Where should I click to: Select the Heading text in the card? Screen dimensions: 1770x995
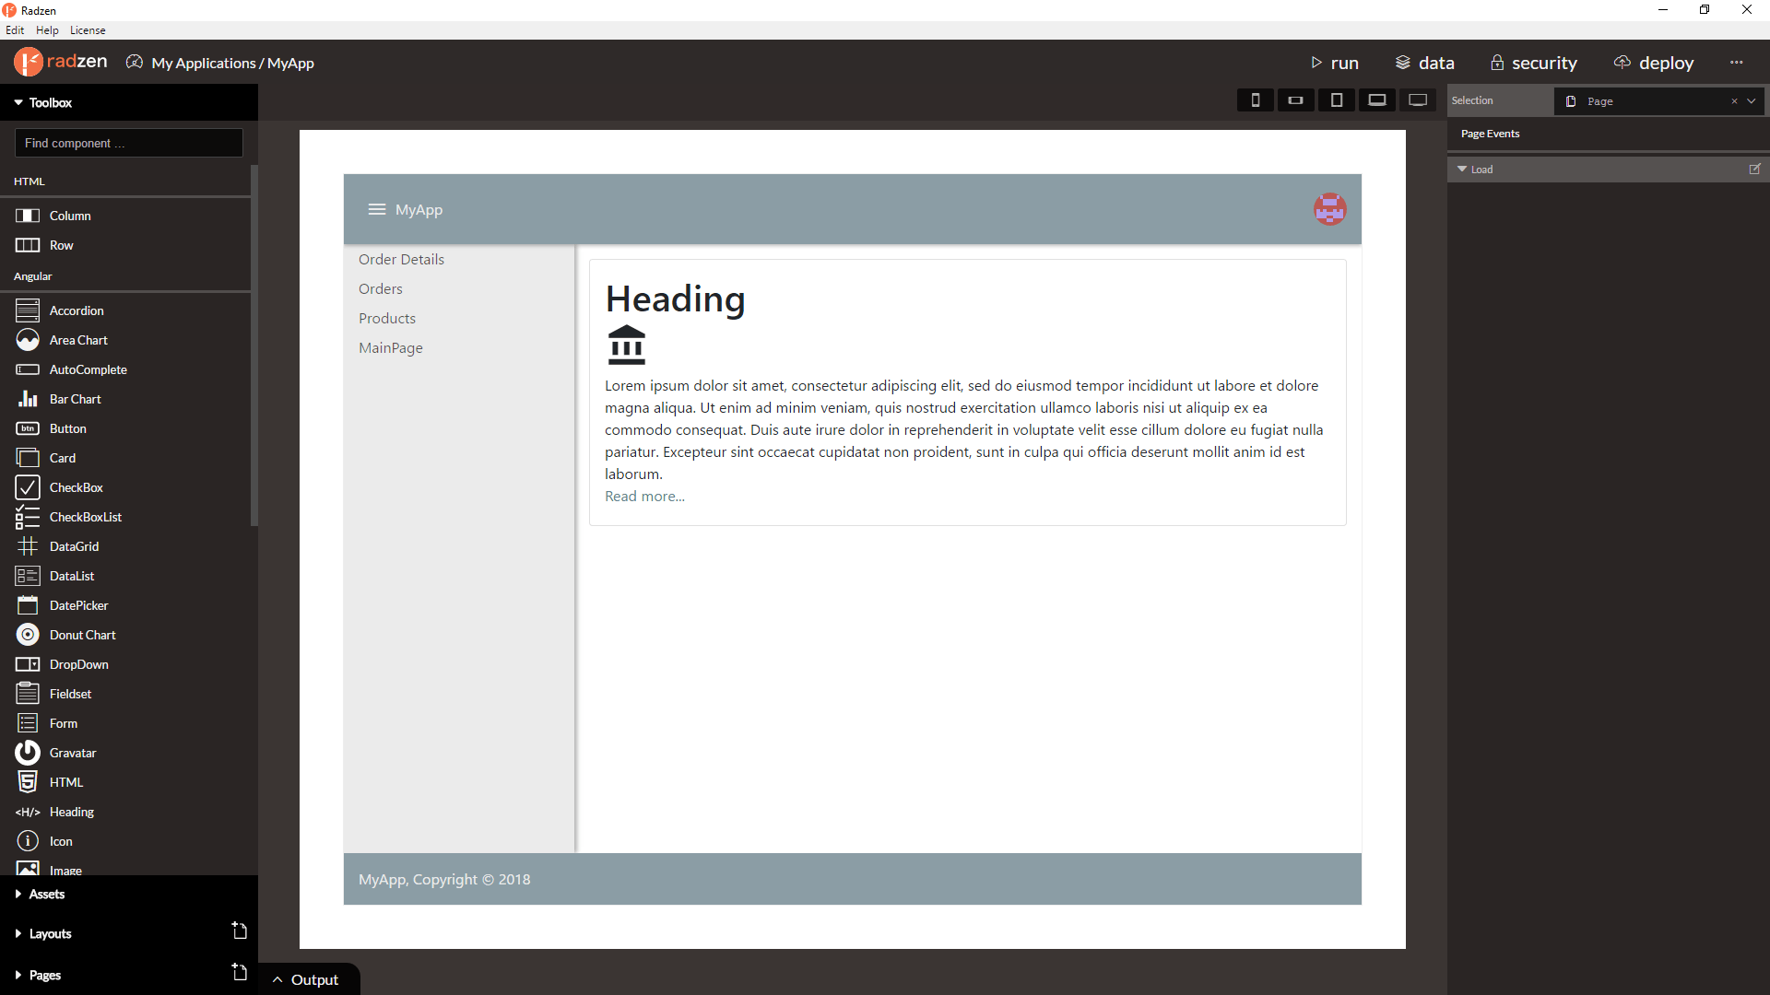(675, 299)
